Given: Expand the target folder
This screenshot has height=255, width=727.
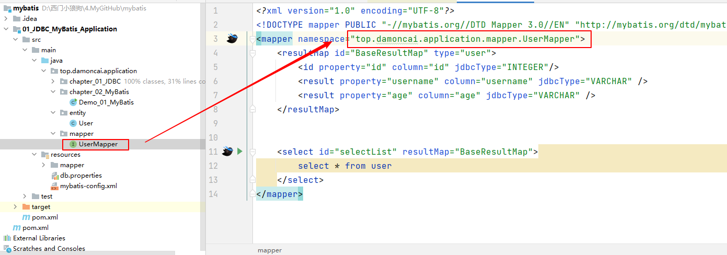Looking at the screenshot, I should click(15, 207).
